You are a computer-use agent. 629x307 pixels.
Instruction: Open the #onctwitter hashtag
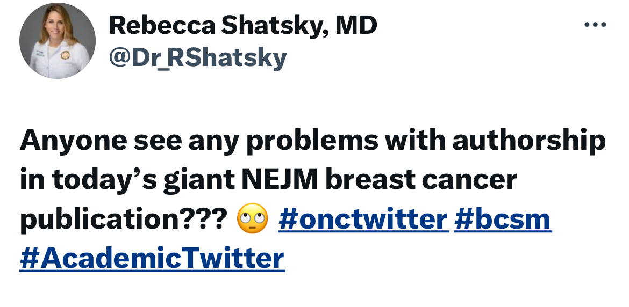[363, 220]
